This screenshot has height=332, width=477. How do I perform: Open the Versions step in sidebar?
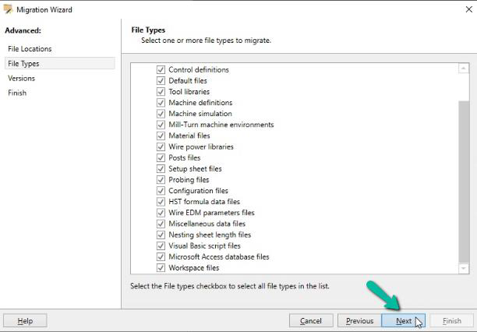tap(21, 79)
